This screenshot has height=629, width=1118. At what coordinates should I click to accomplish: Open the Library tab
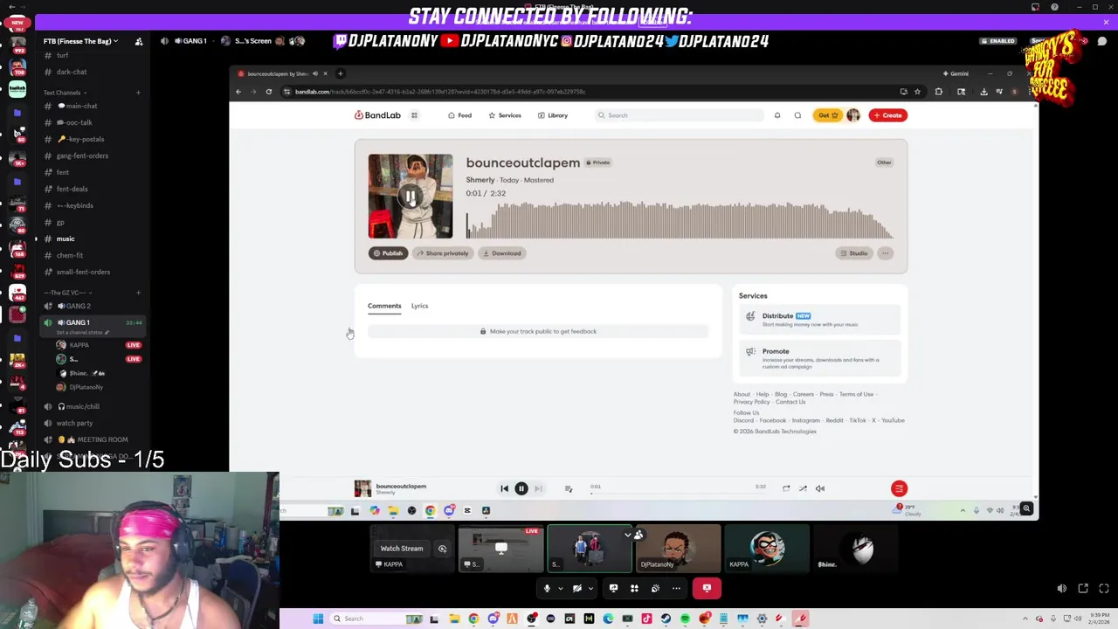tap(553, 115)
